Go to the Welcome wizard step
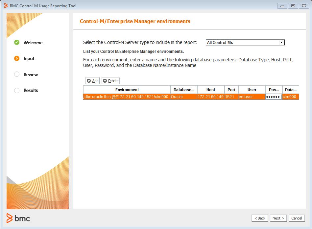Image resolution: width=312 pixels, height=229 pixels. point(33,43)
